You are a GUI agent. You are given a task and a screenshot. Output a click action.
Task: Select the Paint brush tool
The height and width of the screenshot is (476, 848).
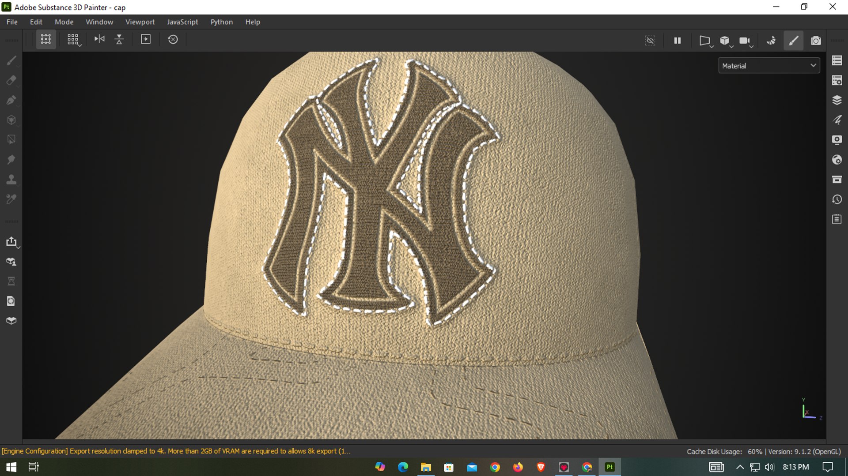[11, 60]
